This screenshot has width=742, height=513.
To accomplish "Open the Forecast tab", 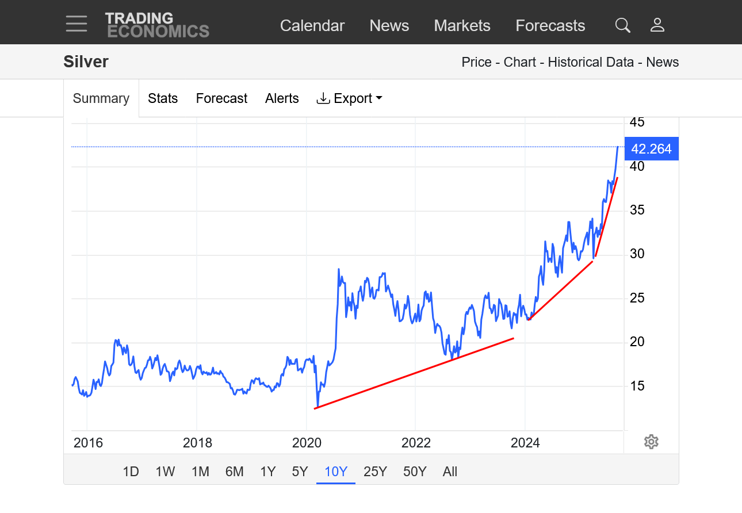I will [221, 98].
